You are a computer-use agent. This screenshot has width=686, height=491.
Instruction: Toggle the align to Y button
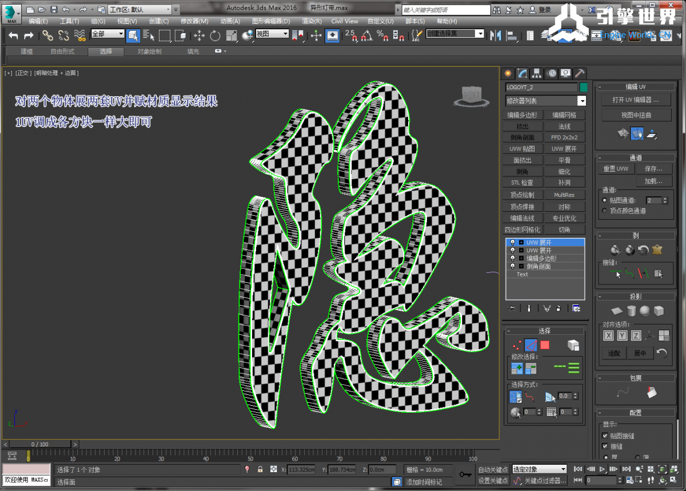point(623,336)
